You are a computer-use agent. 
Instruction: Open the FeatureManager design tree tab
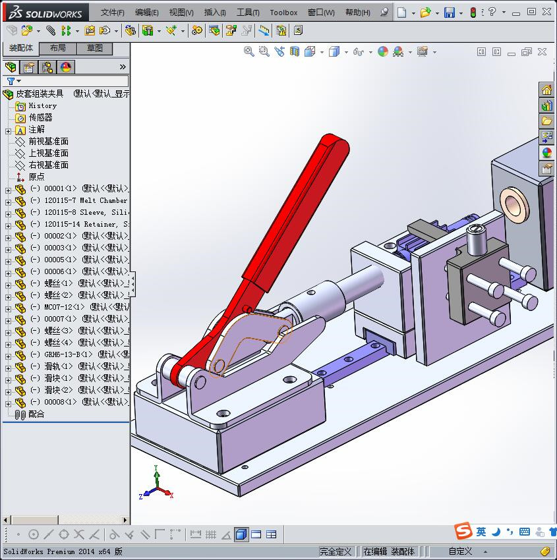(11, 67)
